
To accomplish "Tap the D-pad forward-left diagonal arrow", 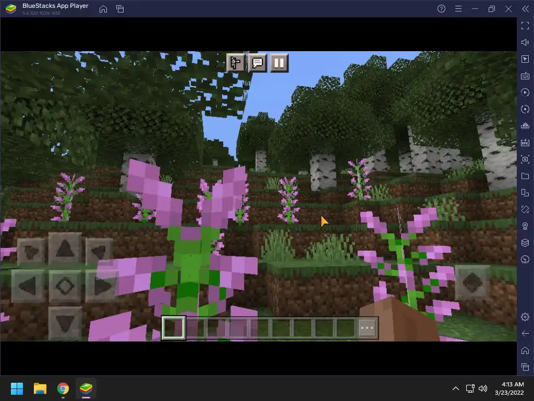I will 31,252.
